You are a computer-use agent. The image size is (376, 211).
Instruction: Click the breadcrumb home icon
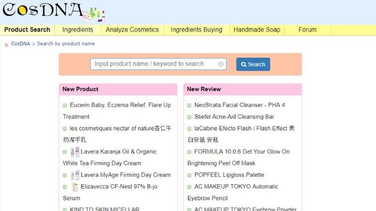[x=6, y=44]
